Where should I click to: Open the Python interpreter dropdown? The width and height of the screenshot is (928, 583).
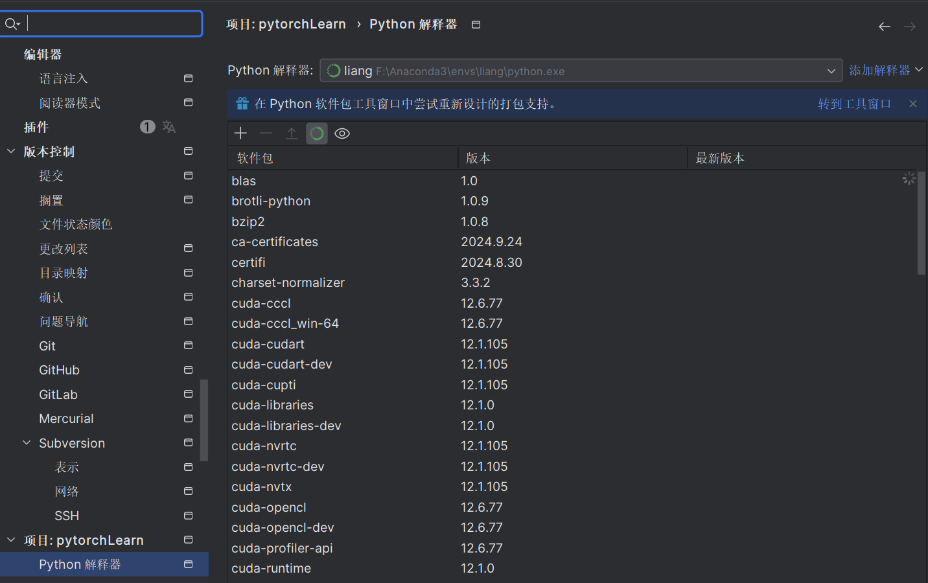click(581, 71)
